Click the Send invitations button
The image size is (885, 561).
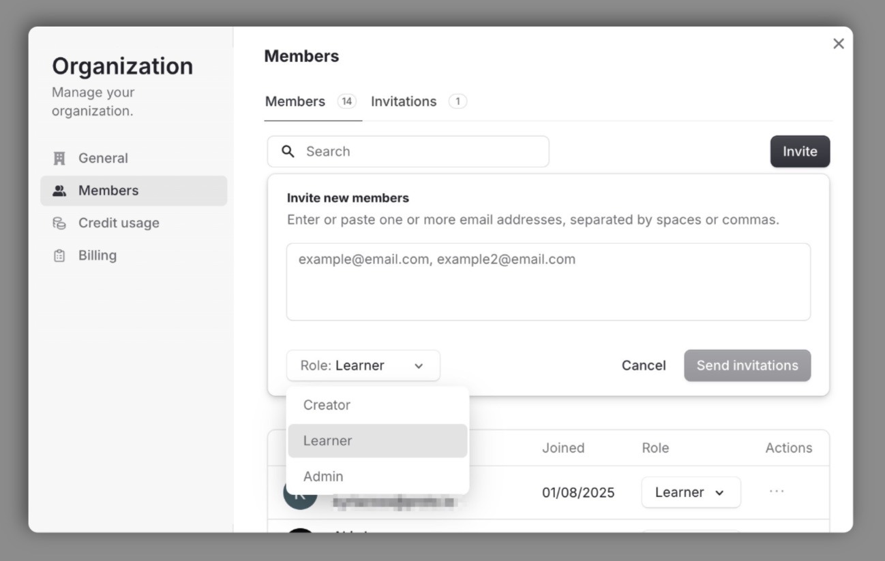(747, 366)
